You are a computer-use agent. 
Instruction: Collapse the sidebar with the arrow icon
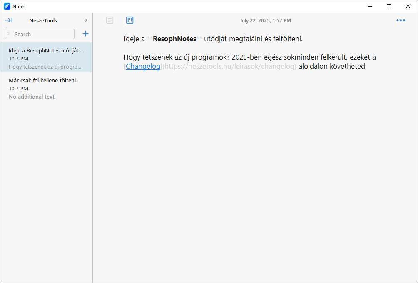click(x=8, y=20)
